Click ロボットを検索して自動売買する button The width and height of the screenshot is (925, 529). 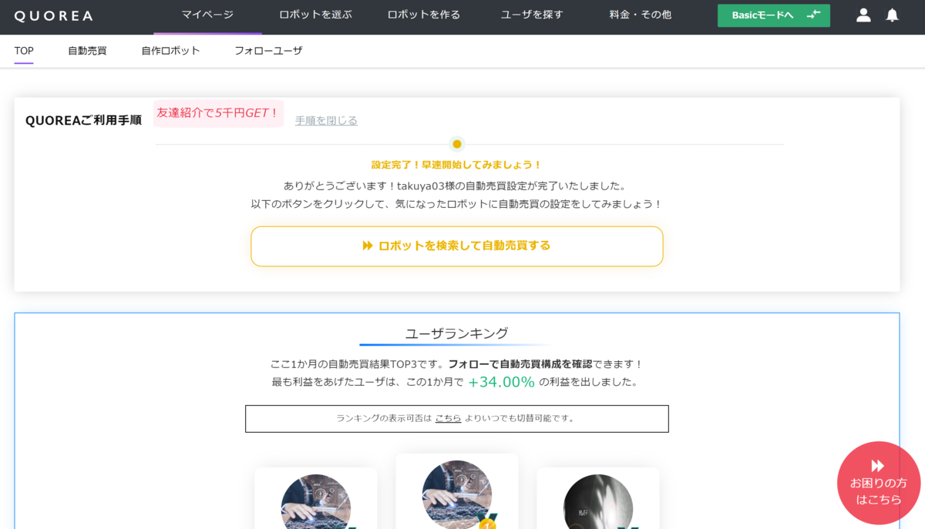pyautogui.click(x=457, y=246)
